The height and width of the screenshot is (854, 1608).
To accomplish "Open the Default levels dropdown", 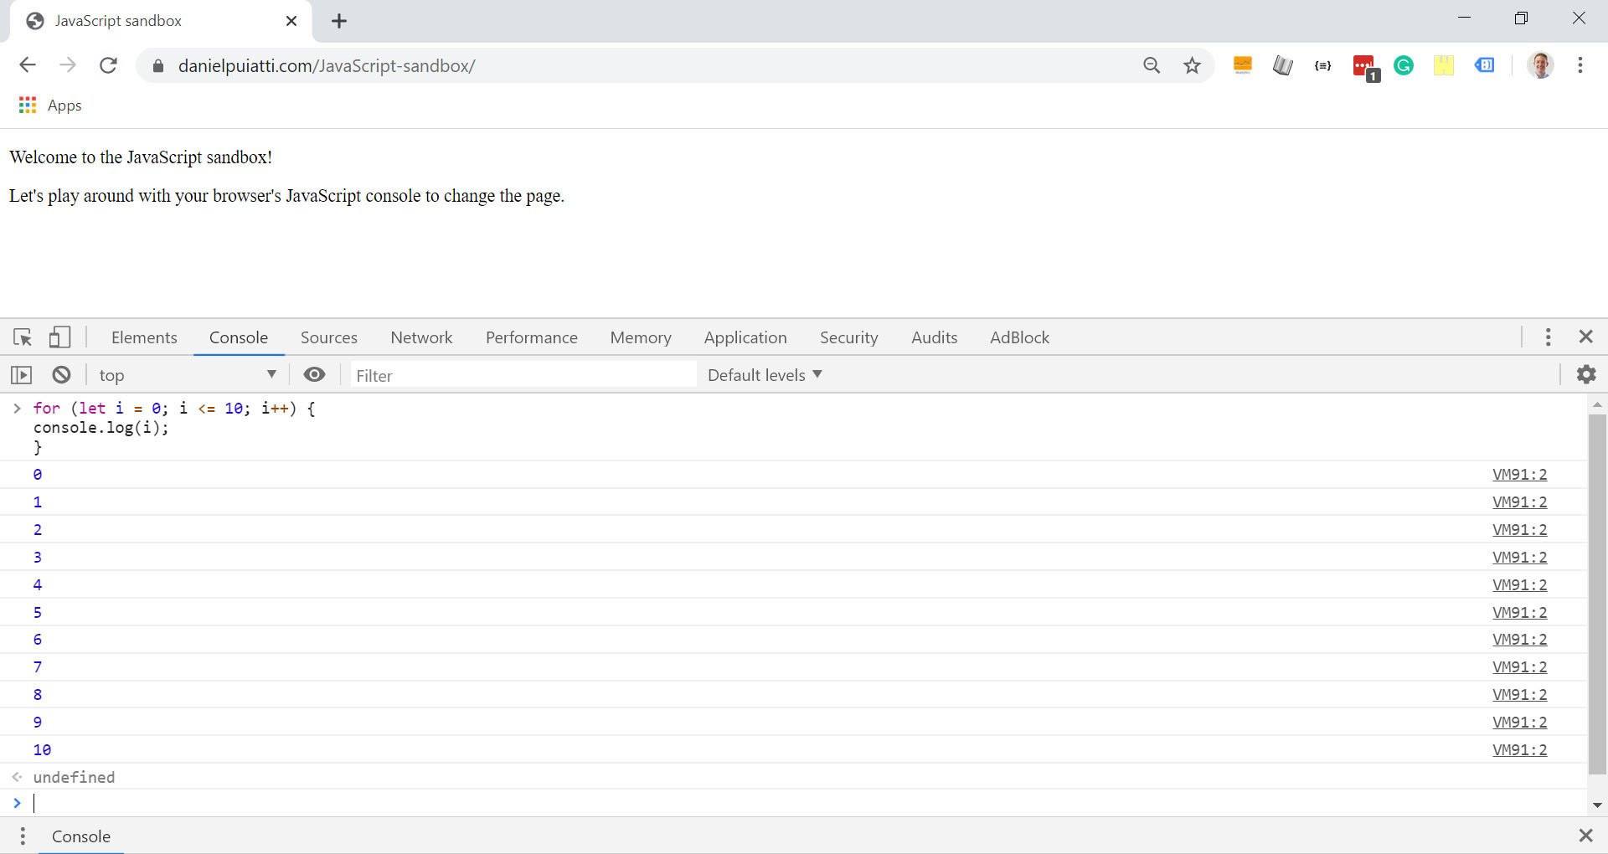I will (x=764, y=375).
